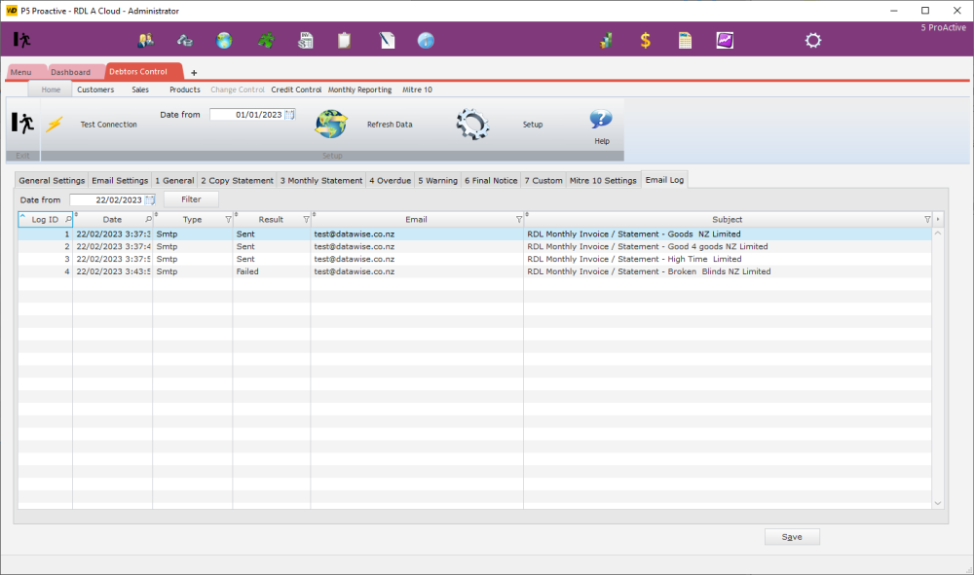Click the globe icon in the purple toolbar

(224, 41)
